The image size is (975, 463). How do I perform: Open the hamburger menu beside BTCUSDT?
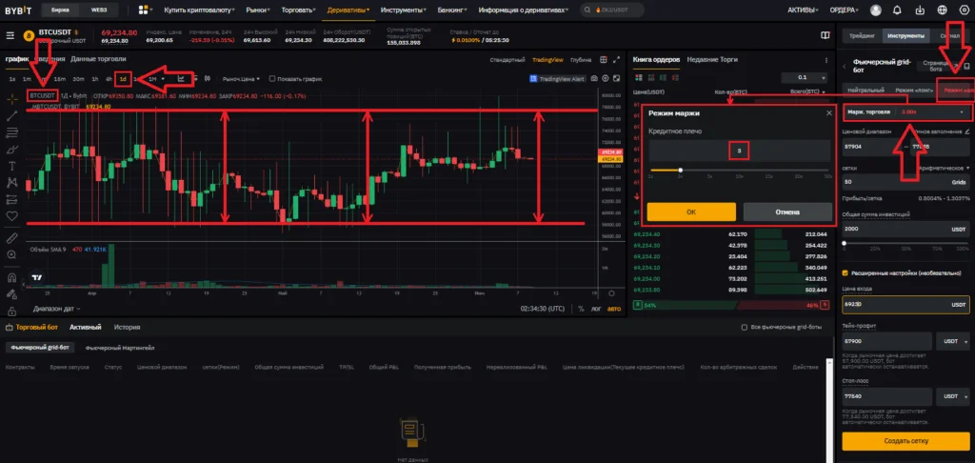(x=10, y=36)
